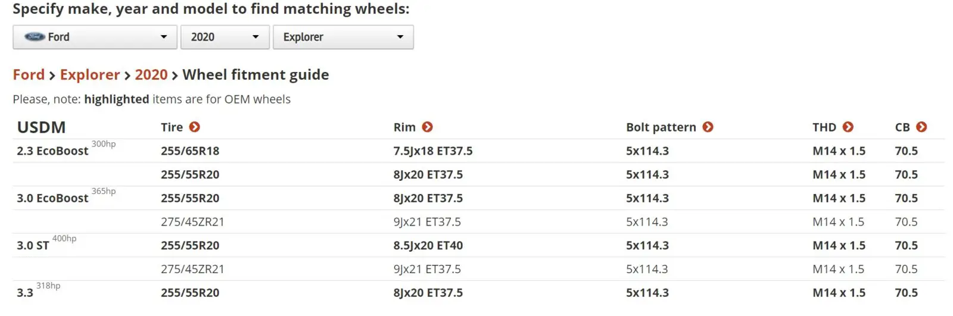Go to Explorer breadcrumb link
953x316 pixels.
(x=90, y=74)
